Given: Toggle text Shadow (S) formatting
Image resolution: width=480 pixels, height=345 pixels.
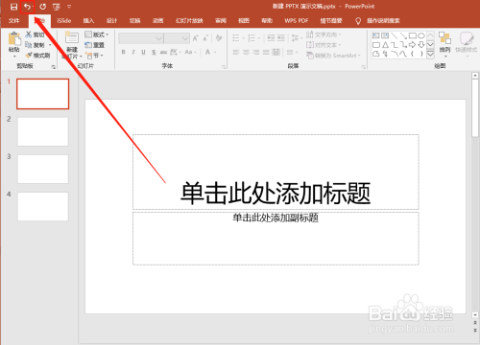Looking at the screenshot, I should 154,52.
